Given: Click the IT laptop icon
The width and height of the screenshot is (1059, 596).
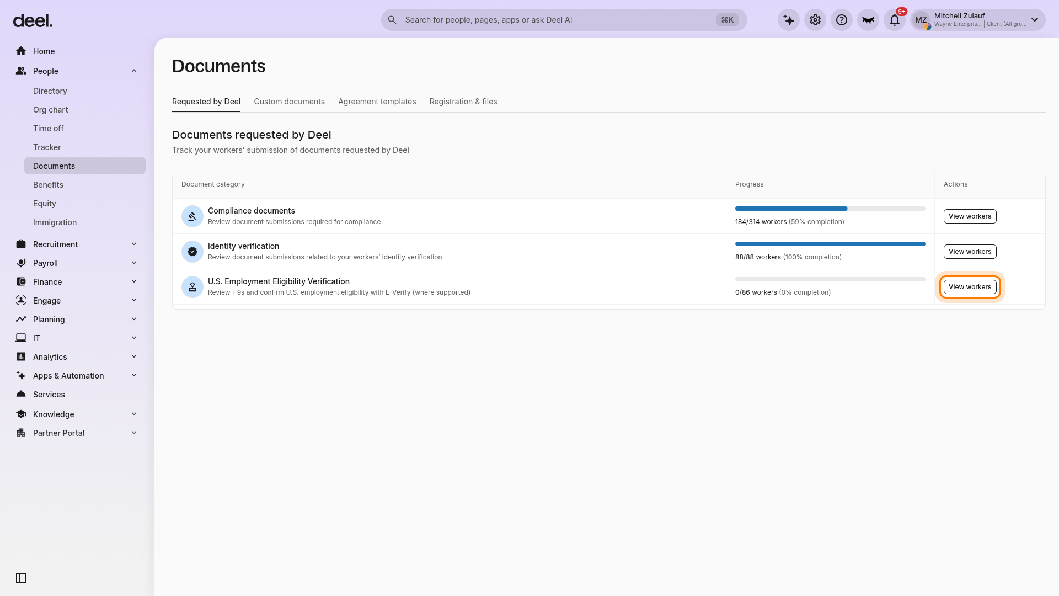Looking at the screenshot, I should coord(21,338).
